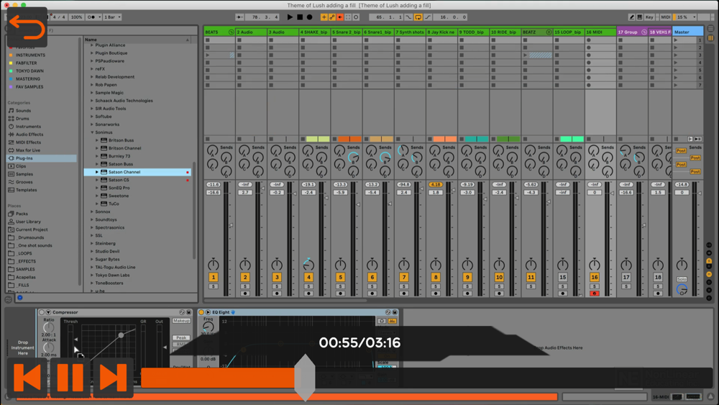Unfold the 17 Group track
The image size is (719, 405).
644,32
